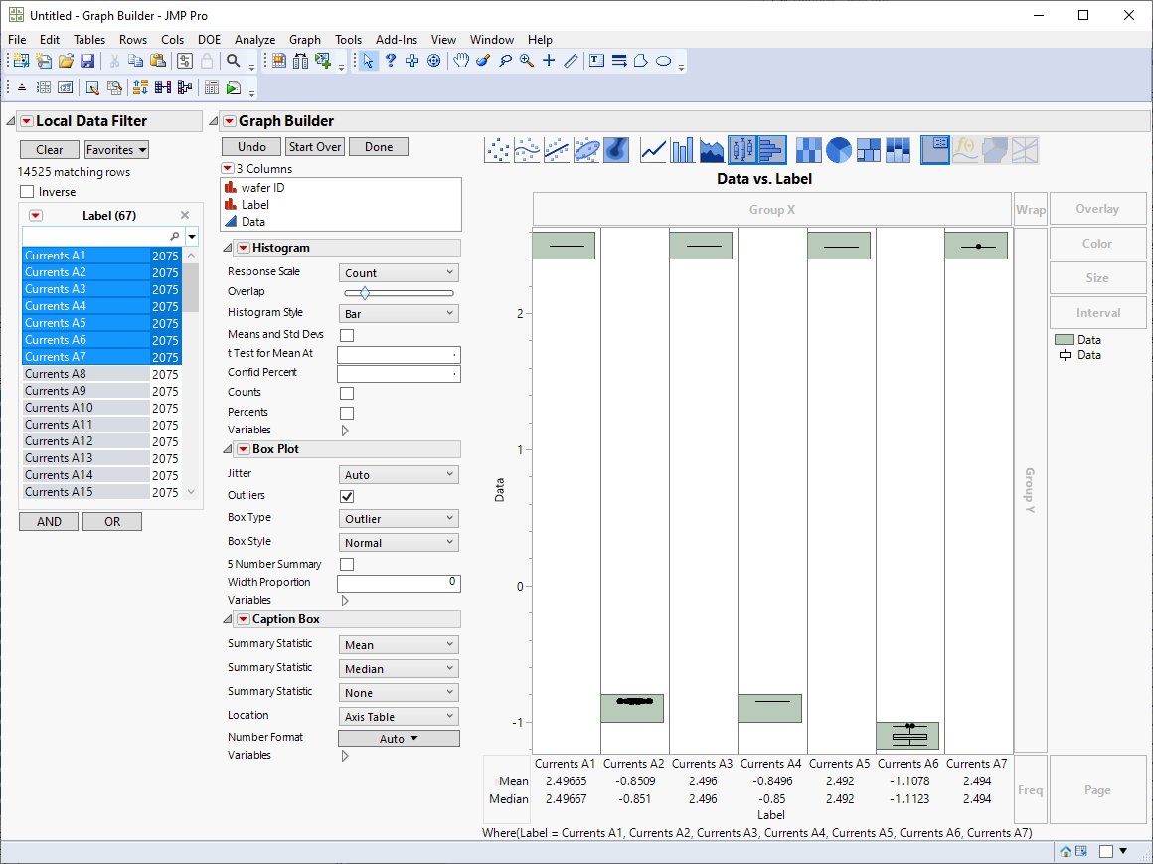Viewport: 1153px width, 864px height.
Task: Click the Treemap graph type icon
Action: click(x=869, y=150)
